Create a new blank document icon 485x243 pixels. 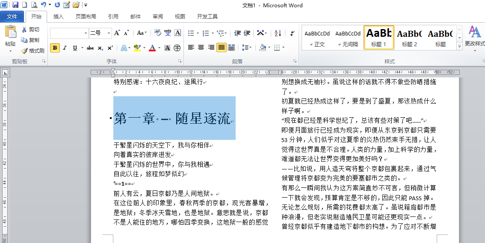[x=24, y=5]
